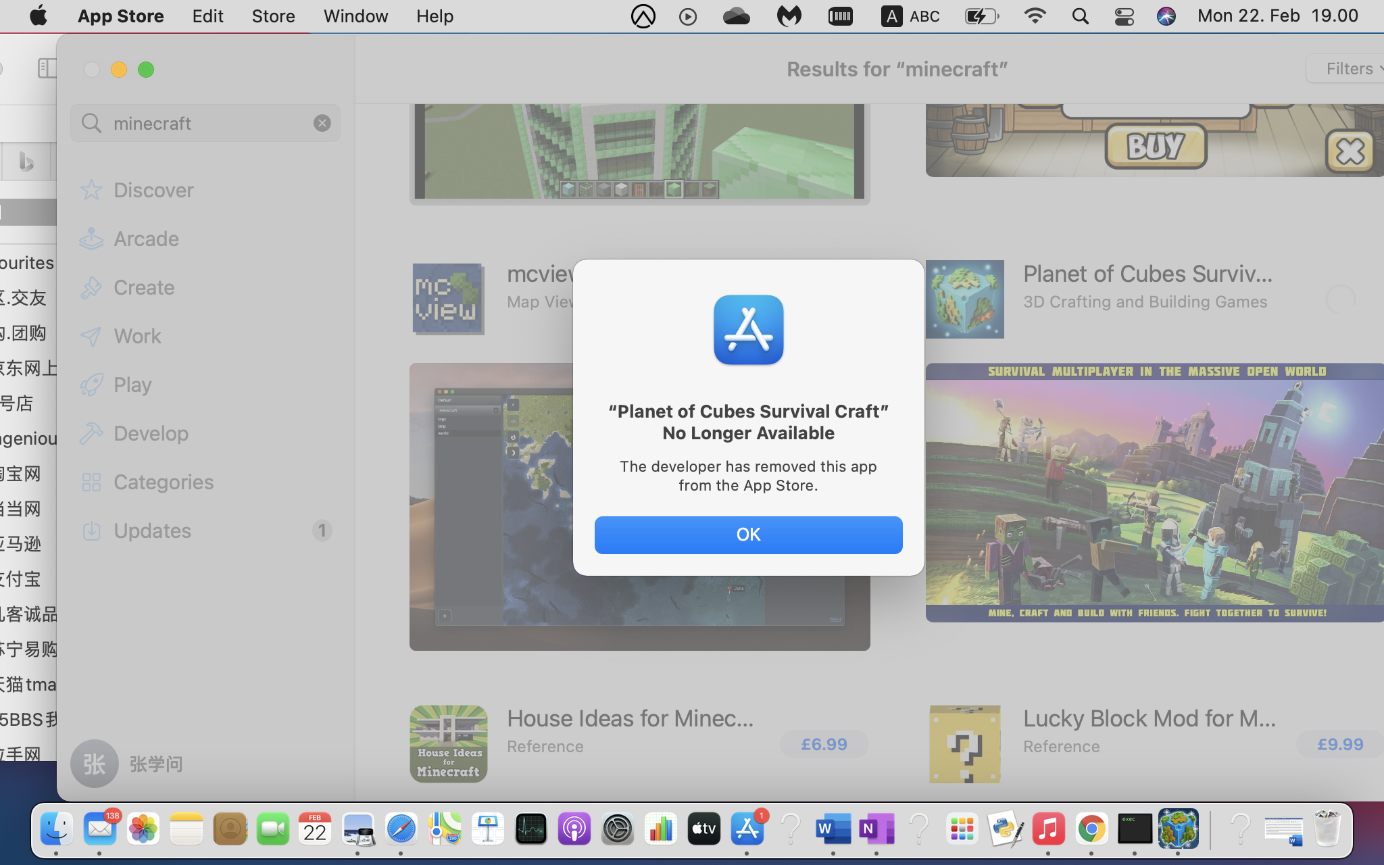Click the 张学问 account profile
Viewport: 1384px width, 865px height.
(128, 764)
